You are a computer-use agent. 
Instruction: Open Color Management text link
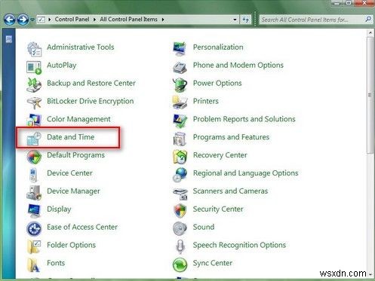tap(78, 119)
